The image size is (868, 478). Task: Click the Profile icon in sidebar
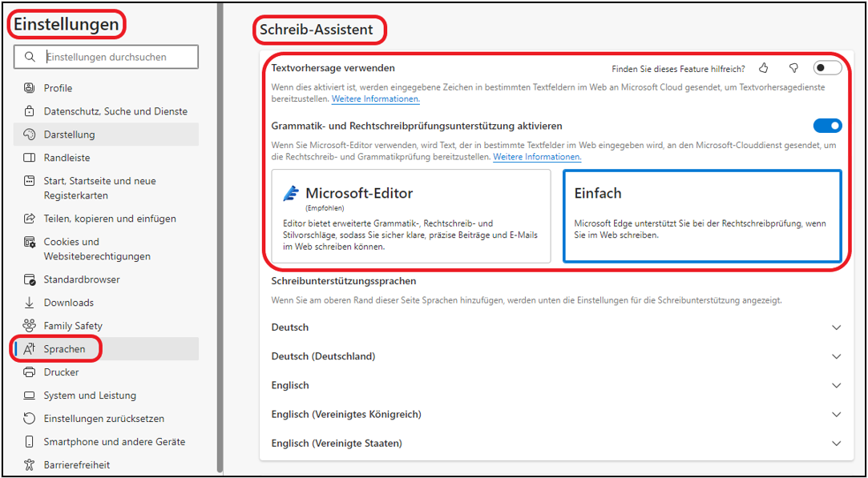[30, 88]
